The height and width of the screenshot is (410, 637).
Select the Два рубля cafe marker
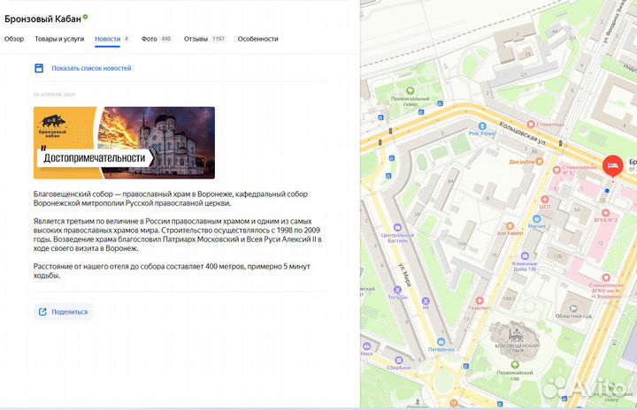[x=540, y=161]
